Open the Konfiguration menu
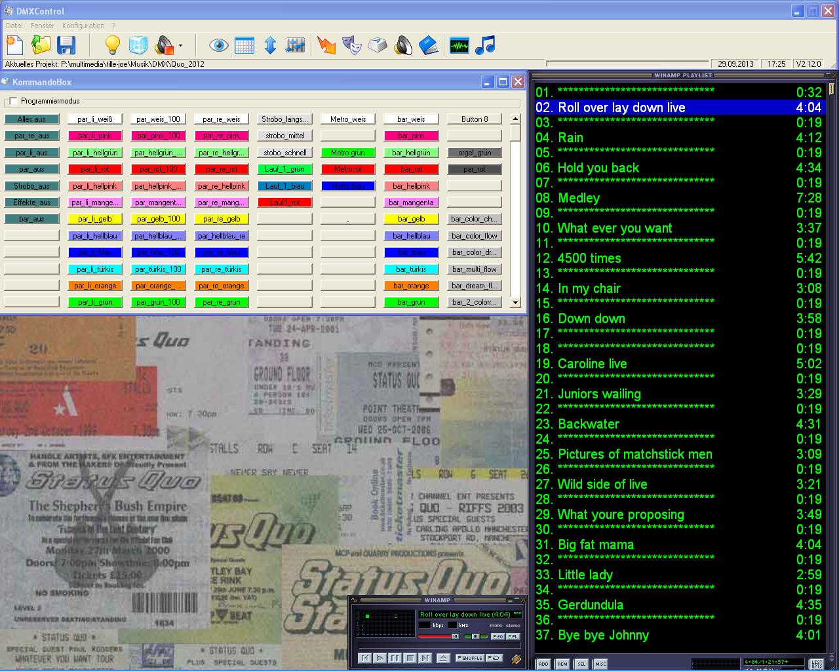Image resolution: width=839 pixels, height=671 pixels. pos(83,26)
